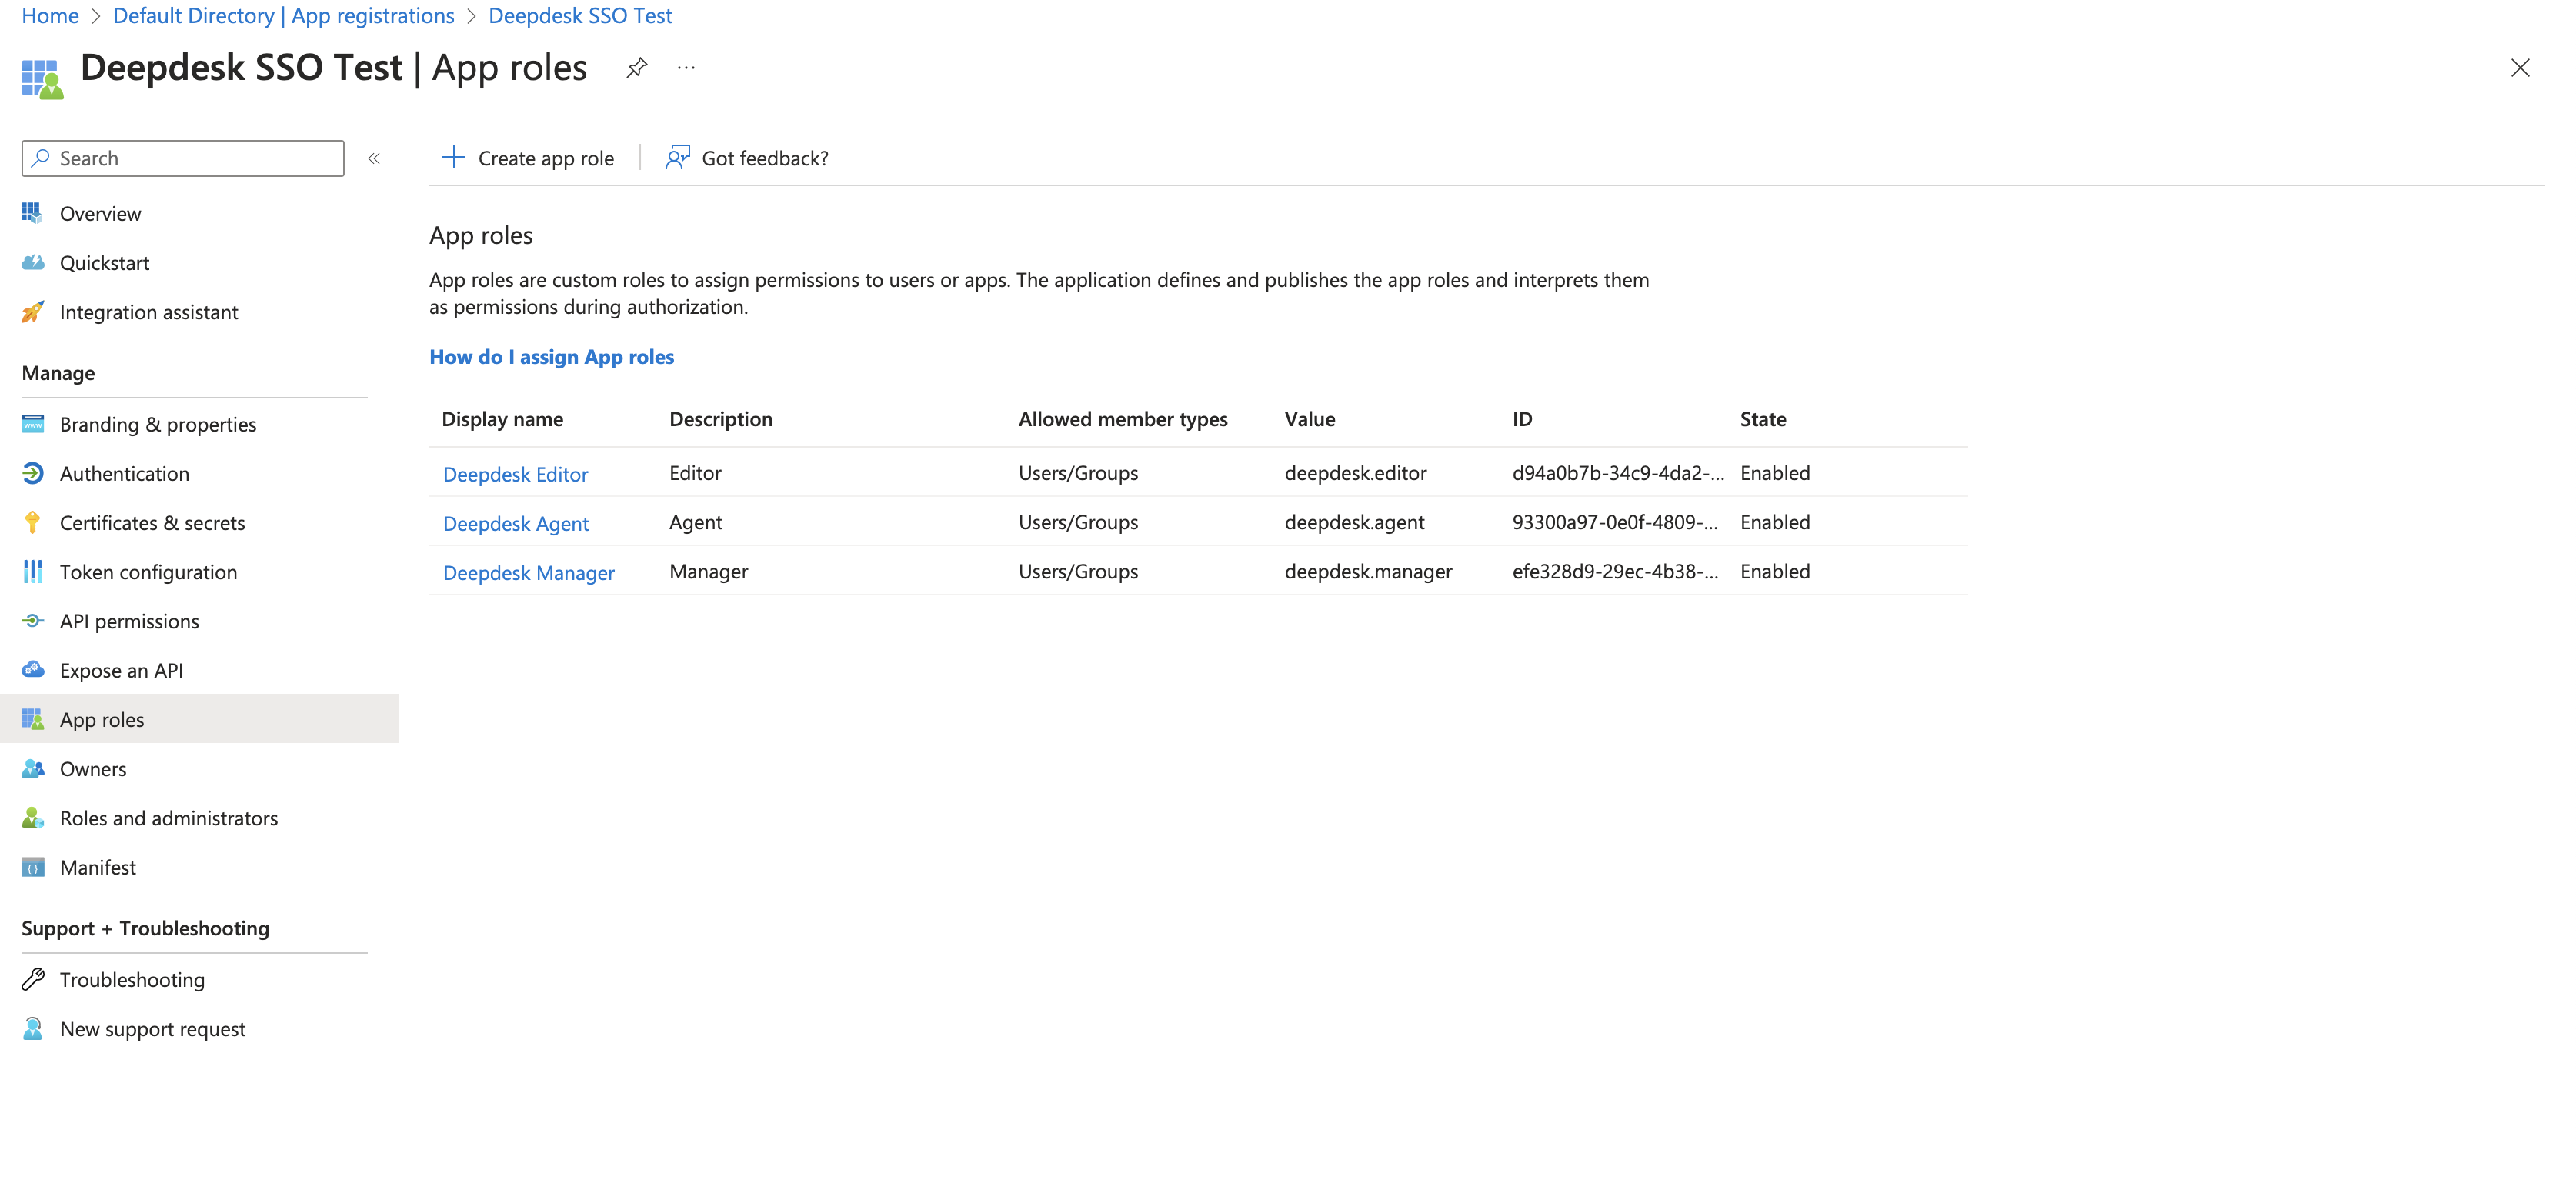Navigate to Home via breadcrumb

pos(49,15)
